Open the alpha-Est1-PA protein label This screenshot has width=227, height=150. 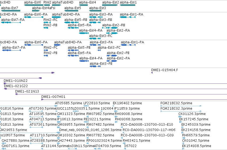click(x=133, y=42)
